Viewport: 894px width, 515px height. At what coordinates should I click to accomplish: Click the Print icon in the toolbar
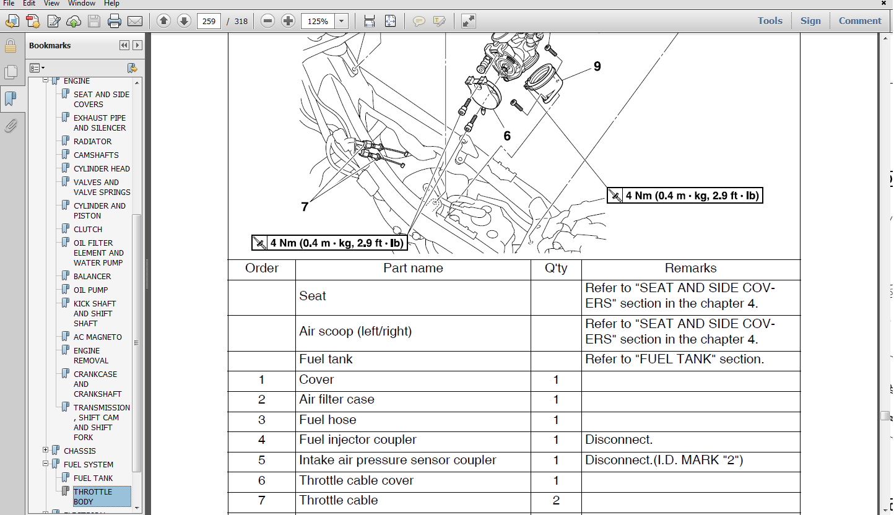coord(114,21)
